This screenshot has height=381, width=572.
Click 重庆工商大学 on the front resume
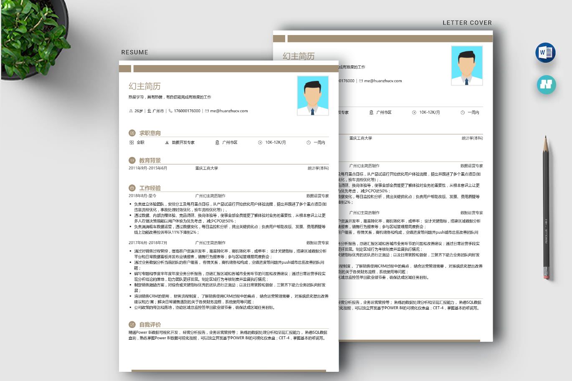click(207, 168)
